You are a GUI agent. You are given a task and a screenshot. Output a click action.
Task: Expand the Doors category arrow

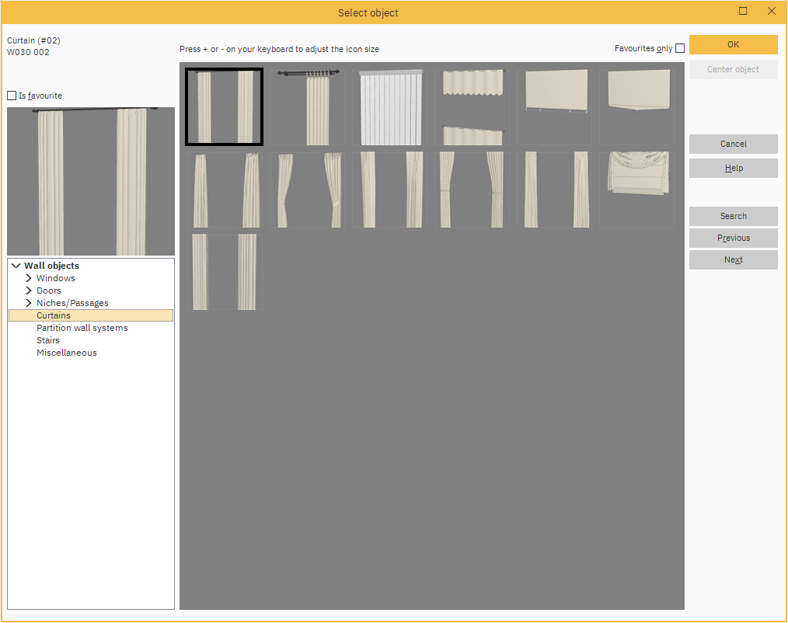coord(29,291)
